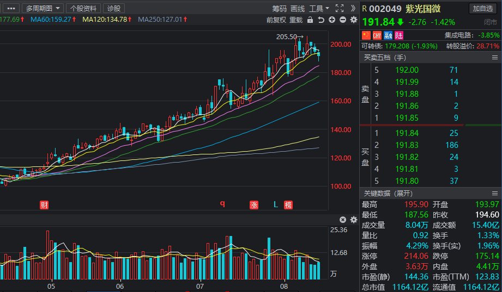
Task: Click the 陆 stock connect badge
Action: tap(399, 35)
